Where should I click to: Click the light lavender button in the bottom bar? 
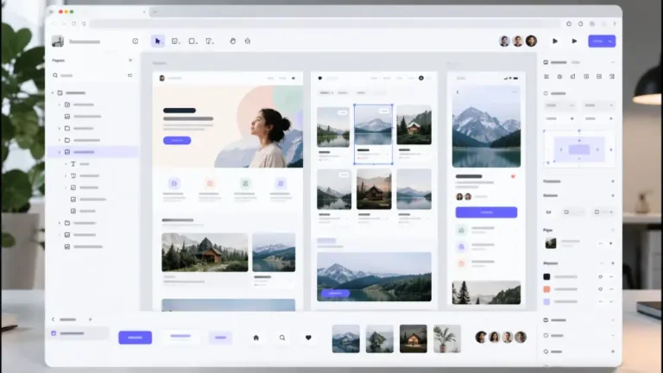220,338
